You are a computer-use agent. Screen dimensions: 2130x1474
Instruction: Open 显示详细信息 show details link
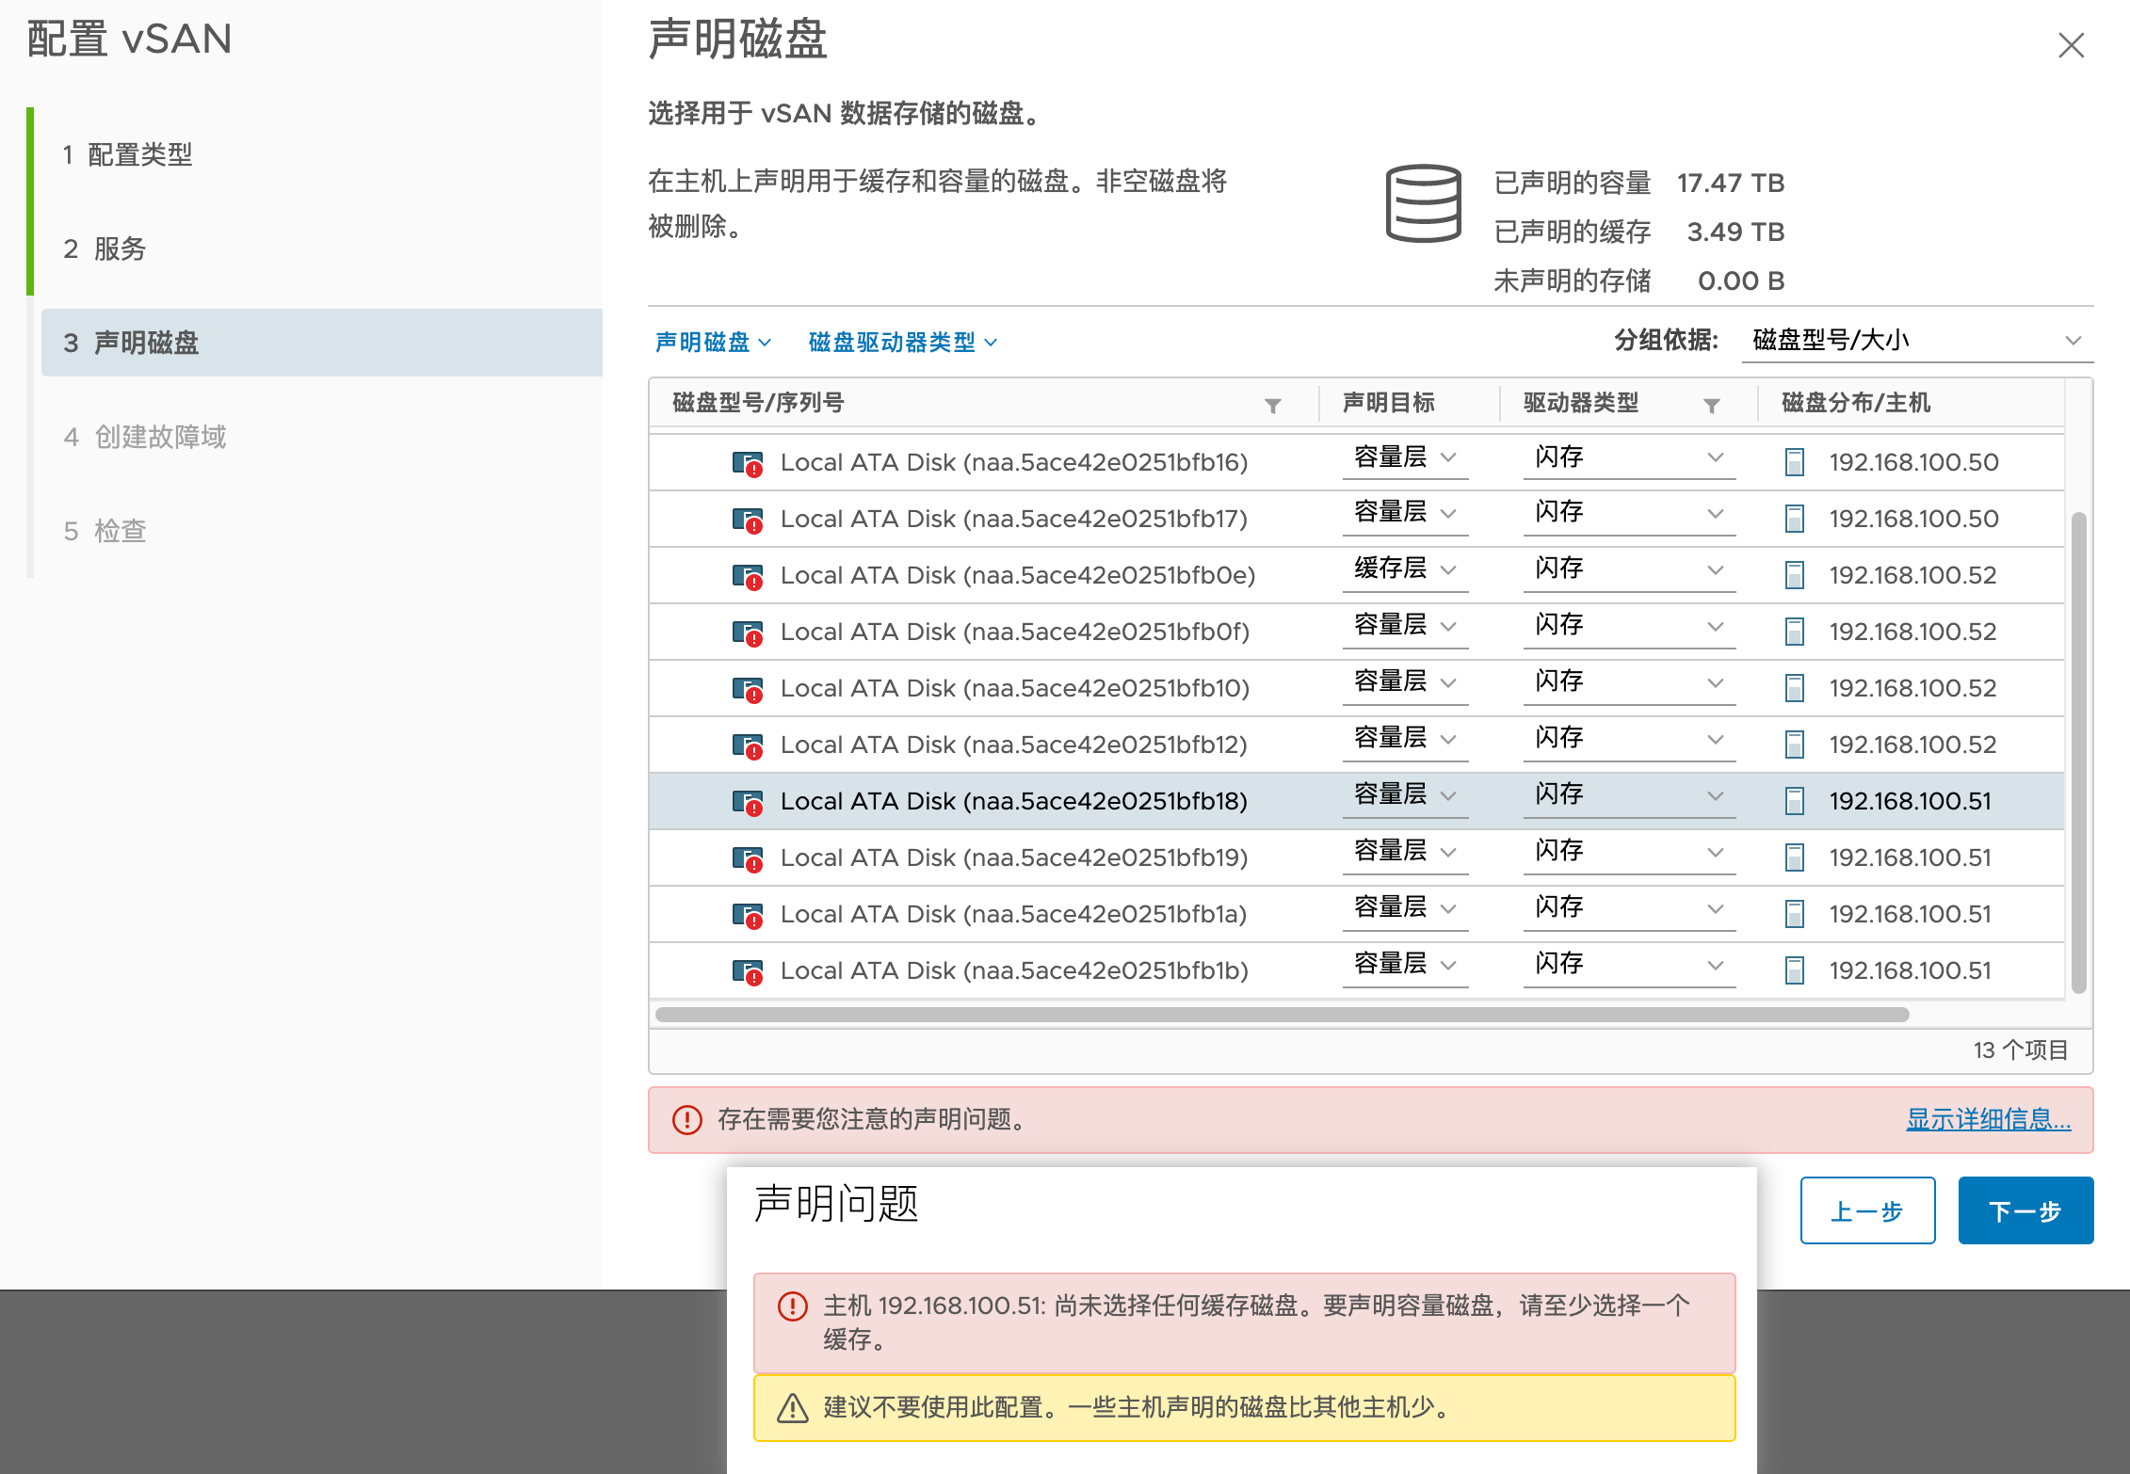click(1987, 1119)
